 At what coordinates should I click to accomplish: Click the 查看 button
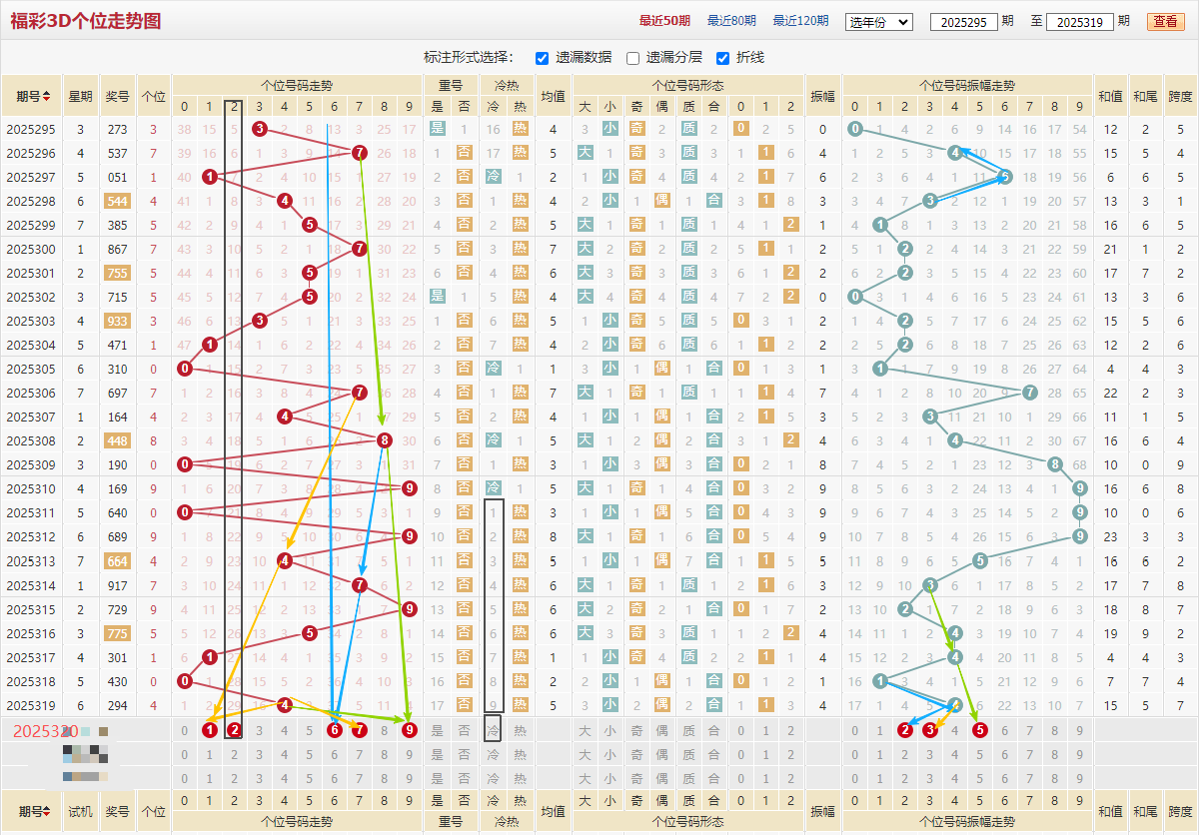click(x=1165, y=22)
